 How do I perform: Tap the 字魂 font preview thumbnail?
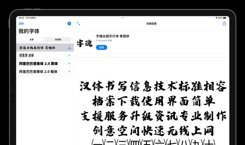(x=85, y=43)
